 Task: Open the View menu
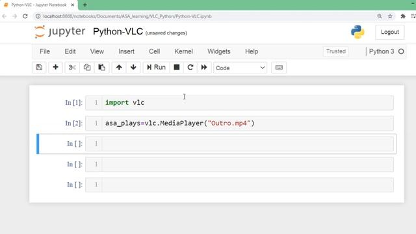97,51
